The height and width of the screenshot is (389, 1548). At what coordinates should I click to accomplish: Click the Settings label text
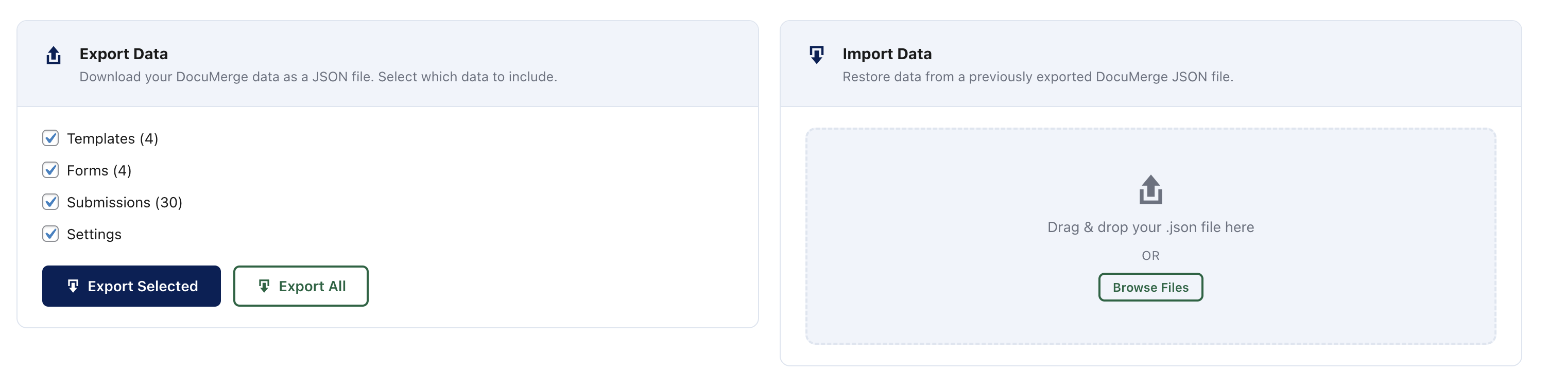point(95,234)
